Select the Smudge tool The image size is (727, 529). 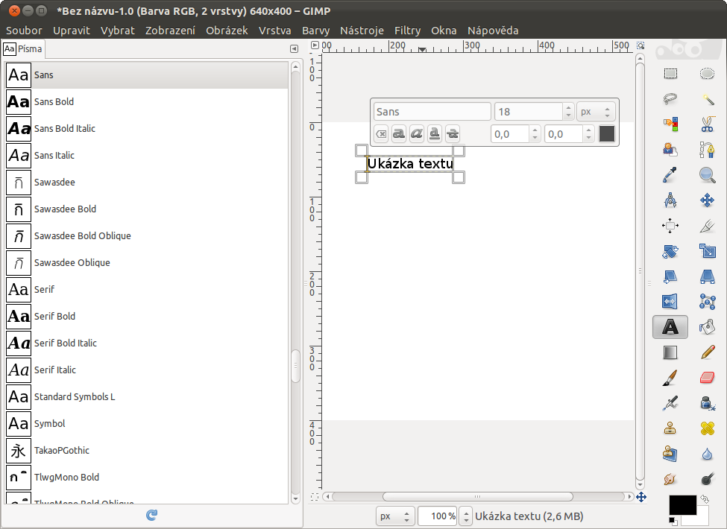pos(670,479)
